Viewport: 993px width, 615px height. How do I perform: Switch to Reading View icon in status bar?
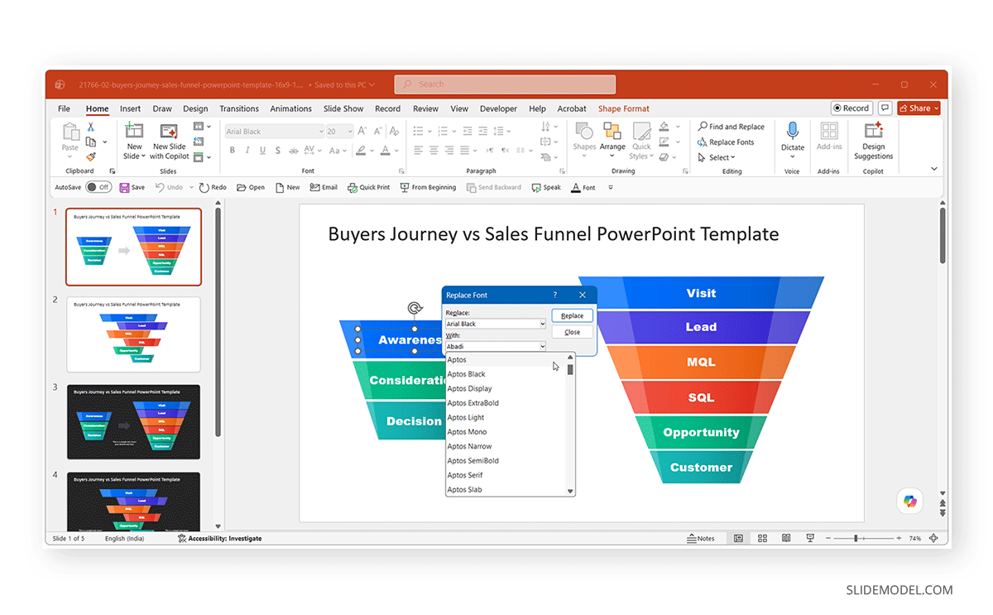786,538
